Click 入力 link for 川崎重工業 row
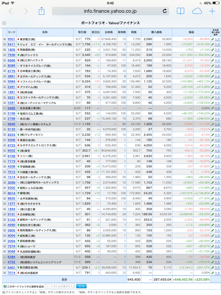This screenshot has width=221, height=295. pyautogui.click(x=217, y=172)
